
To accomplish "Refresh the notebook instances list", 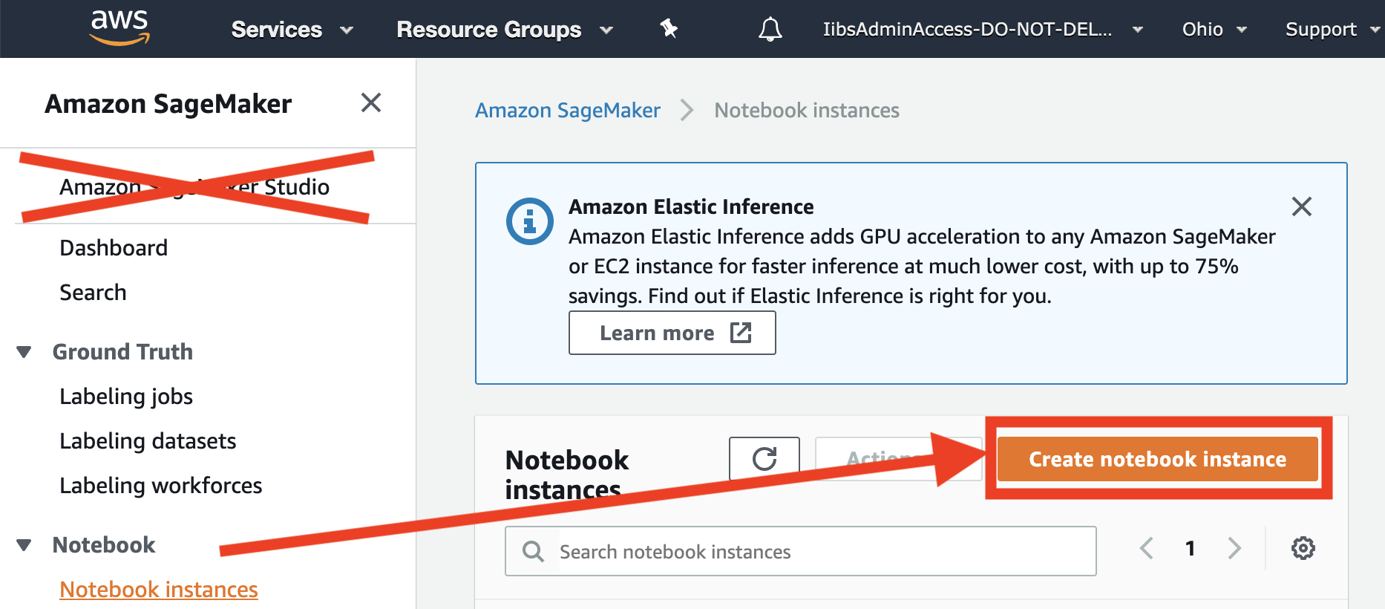I will tap(764, 459).
